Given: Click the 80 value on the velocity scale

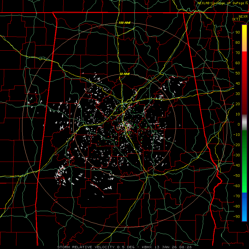Looking at the screenshot, I should tap(238, 42).
